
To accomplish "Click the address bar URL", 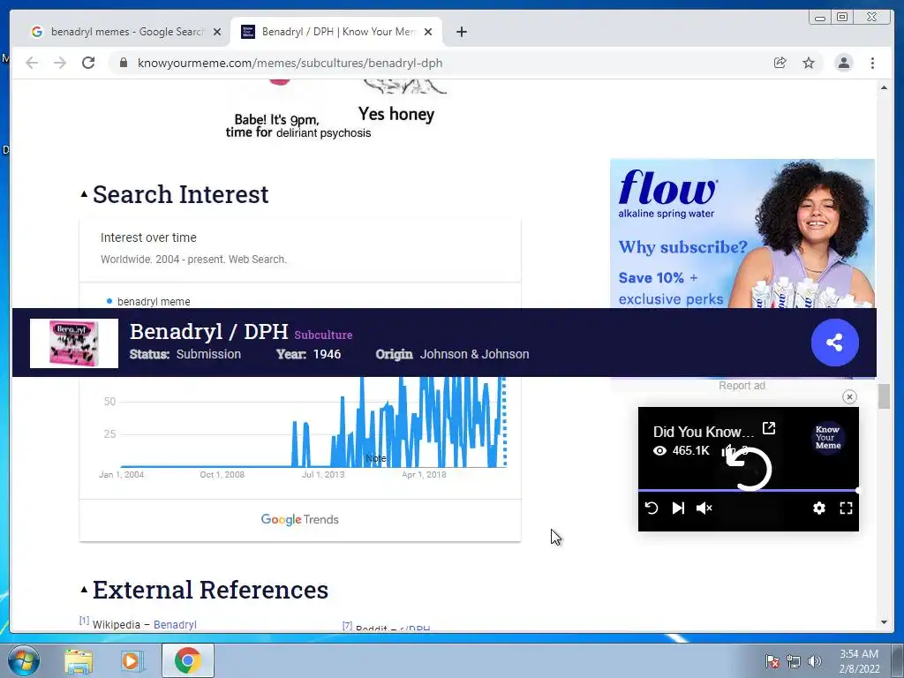I will tap(290, 63).
